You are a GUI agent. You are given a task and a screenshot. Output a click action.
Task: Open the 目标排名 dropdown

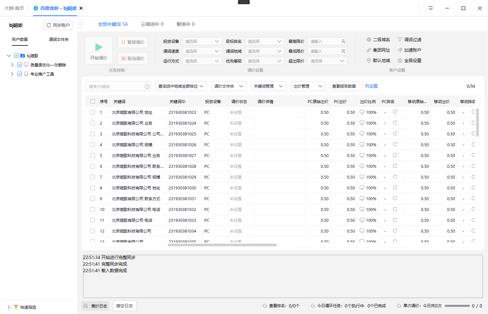[x=264, y=42]
